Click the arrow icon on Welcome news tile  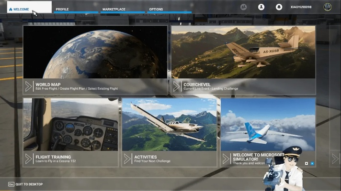click(227, 159)
